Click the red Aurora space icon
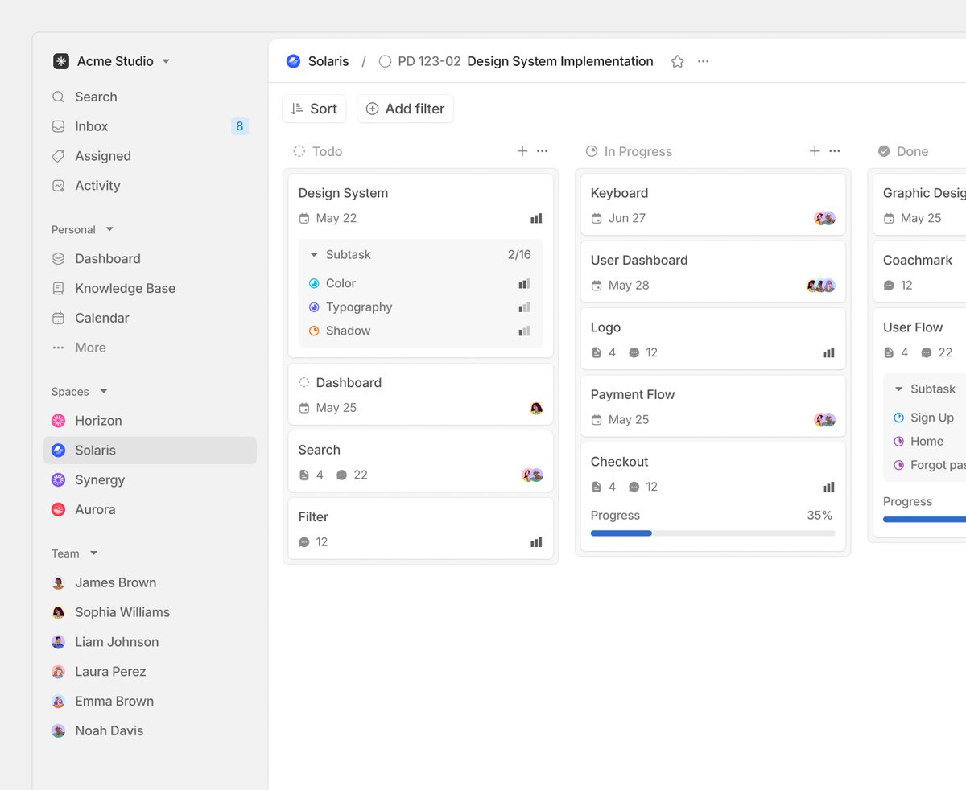The image size is (966, 790). (x=58, y=509)
